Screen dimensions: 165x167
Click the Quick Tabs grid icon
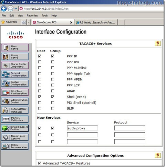pyautogui.click(x=24, y=22)
